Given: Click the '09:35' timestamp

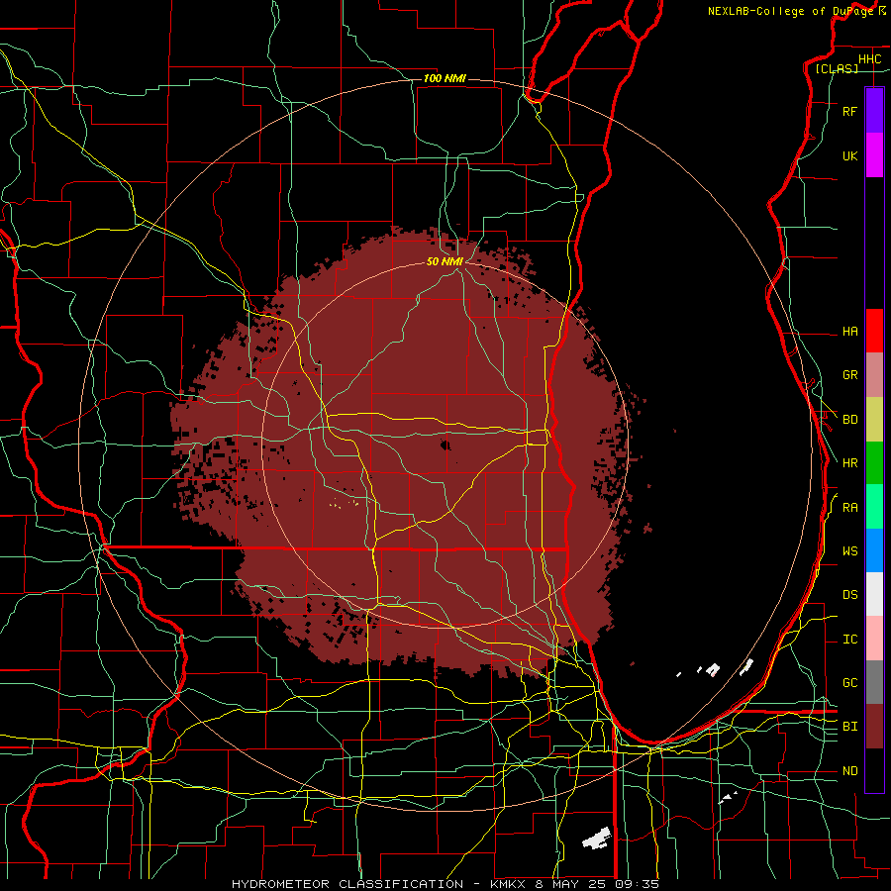Looking at the screenshot, I should click(x=637, y=884).
